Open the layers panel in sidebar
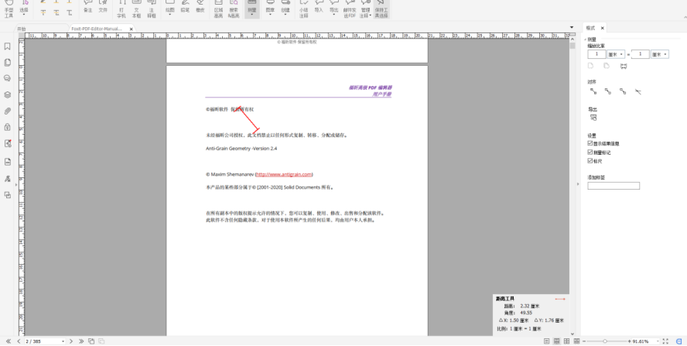Image resolution: width=687 pixels, height=346 pixels. click(8, 94)
